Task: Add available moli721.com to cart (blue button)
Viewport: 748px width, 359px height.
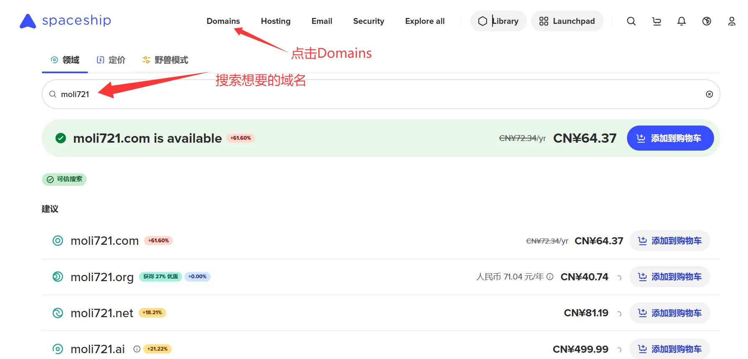Action: (670, 138)
